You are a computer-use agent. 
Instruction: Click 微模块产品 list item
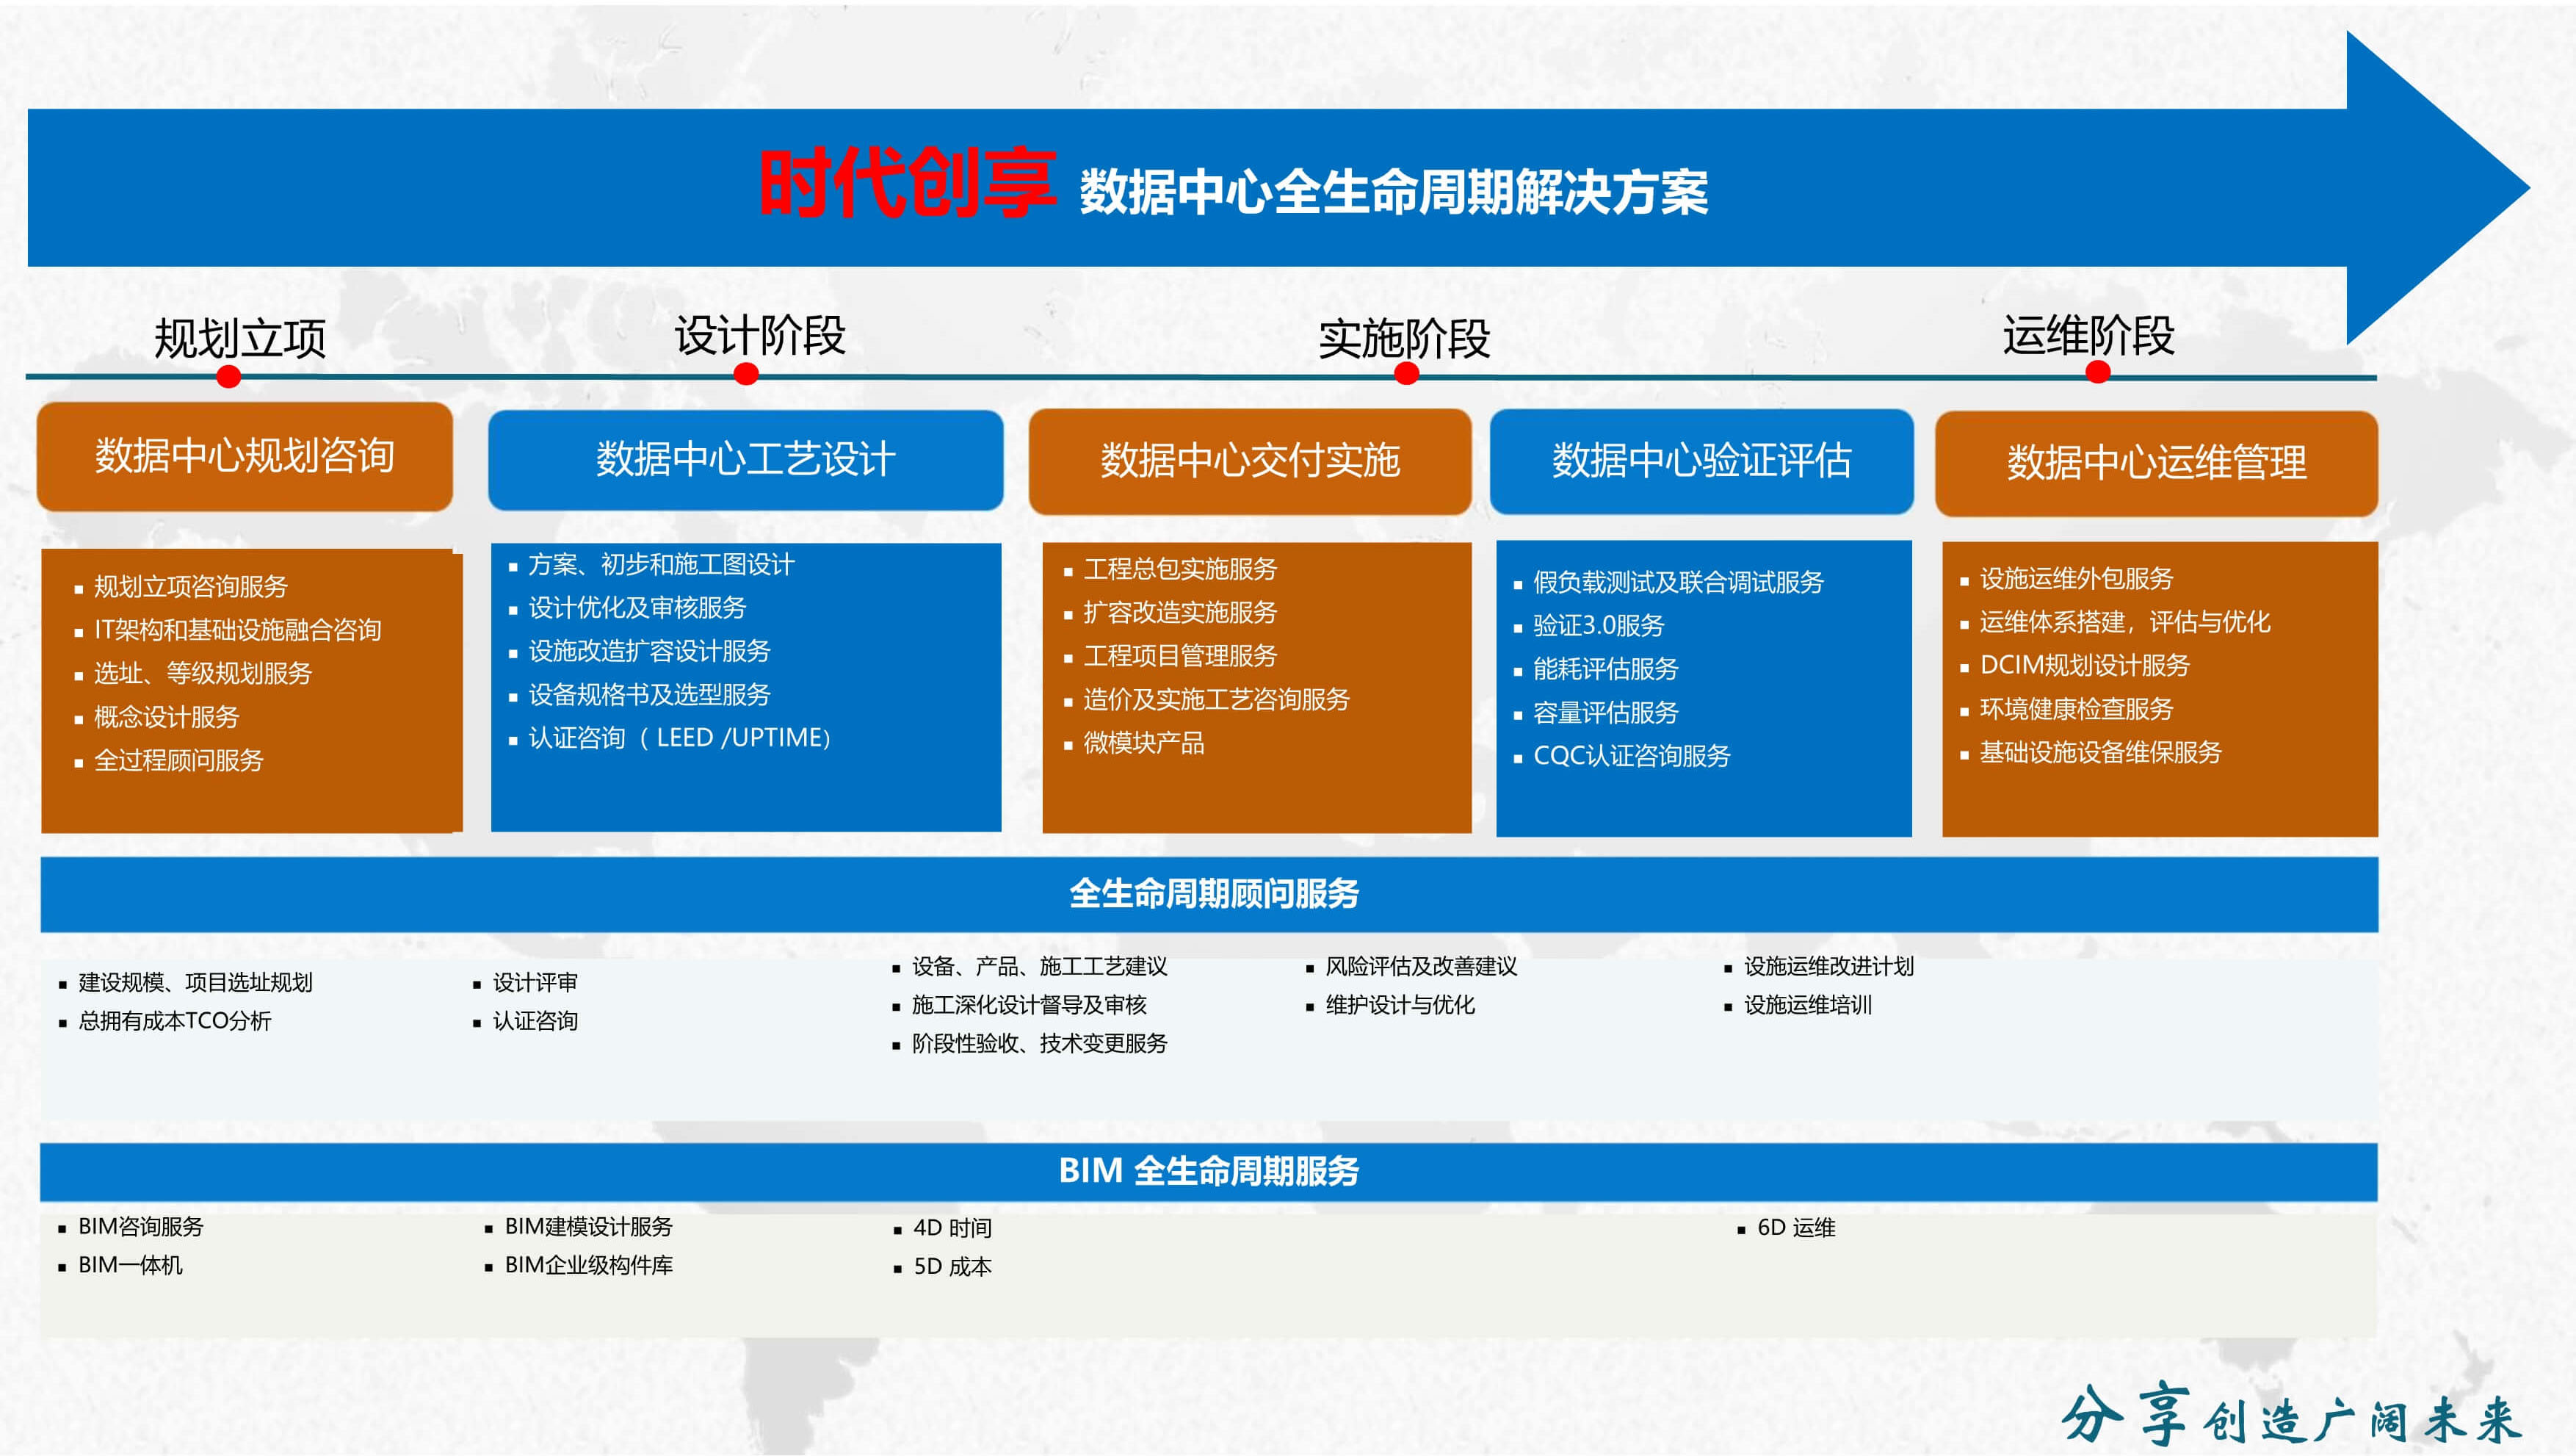[1144, 743]
